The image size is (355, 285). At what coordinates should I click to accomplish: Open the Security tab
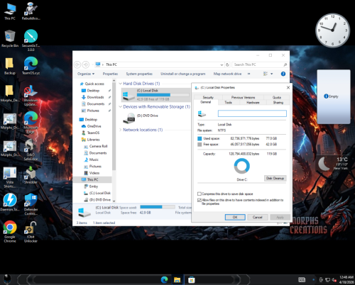pos(208,97)
